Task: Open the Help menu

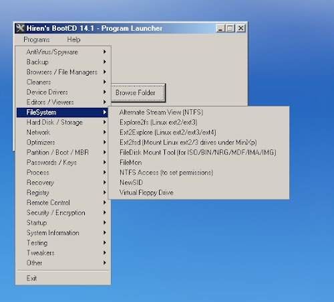Action: [x=73, y=40]
